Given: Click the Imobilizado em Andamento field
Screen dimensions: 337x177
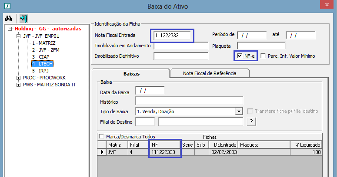Looking at the screenshot, I should coord(181,46).
